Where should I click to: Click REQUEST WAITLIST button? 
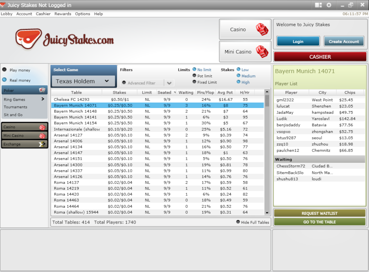tap(320, 213)
